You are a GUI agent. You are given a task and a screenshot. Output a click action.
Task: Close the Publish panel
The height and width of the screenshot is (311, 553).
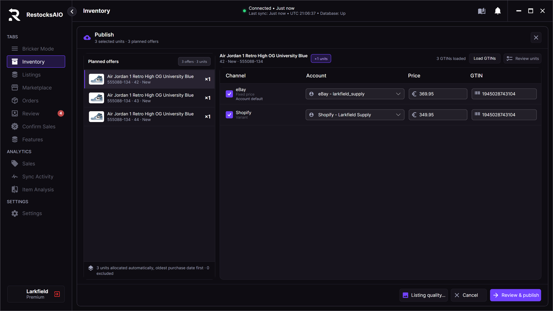(x=536, y=38)
